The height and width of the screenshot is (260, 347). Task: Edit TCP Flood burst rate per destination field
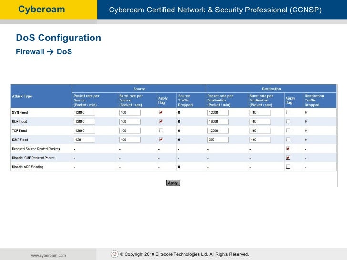[x=260, y=130]
